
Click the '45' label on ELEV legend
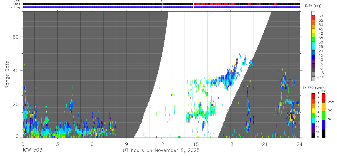(x=321, y=29)
